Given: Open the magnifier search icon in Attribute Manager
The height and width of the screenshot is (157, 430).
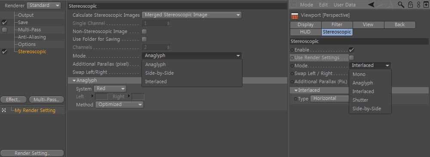Looking at the screenshot, I should coord(401,5).
